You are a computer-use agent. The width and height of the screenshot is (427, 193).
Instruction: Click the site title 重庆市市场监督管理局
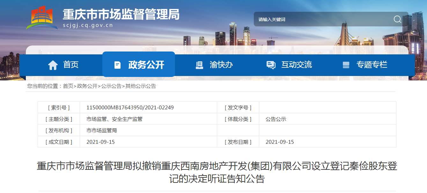pos(121,14)
